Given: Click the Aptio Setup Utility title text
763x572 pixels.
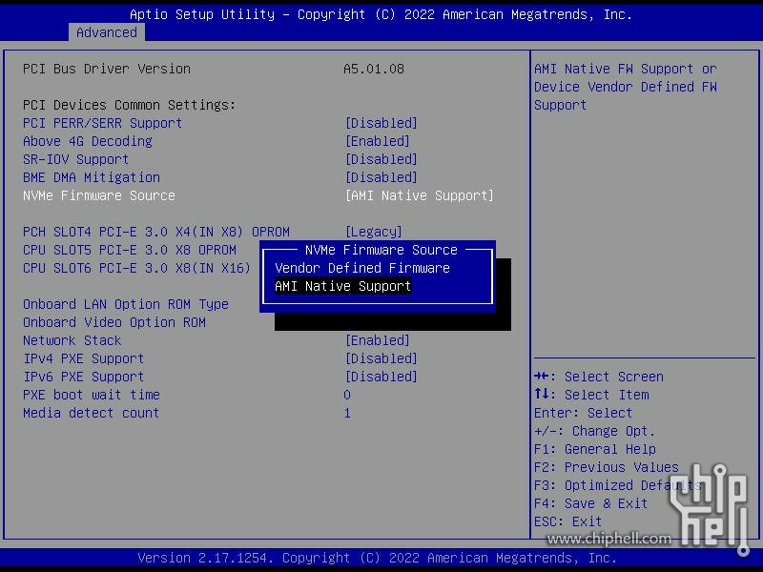Looking at the screenshot, I should point(381,14).
